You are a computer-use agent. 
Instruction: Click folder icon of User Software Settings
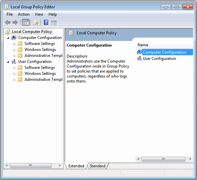pos(20,68)
